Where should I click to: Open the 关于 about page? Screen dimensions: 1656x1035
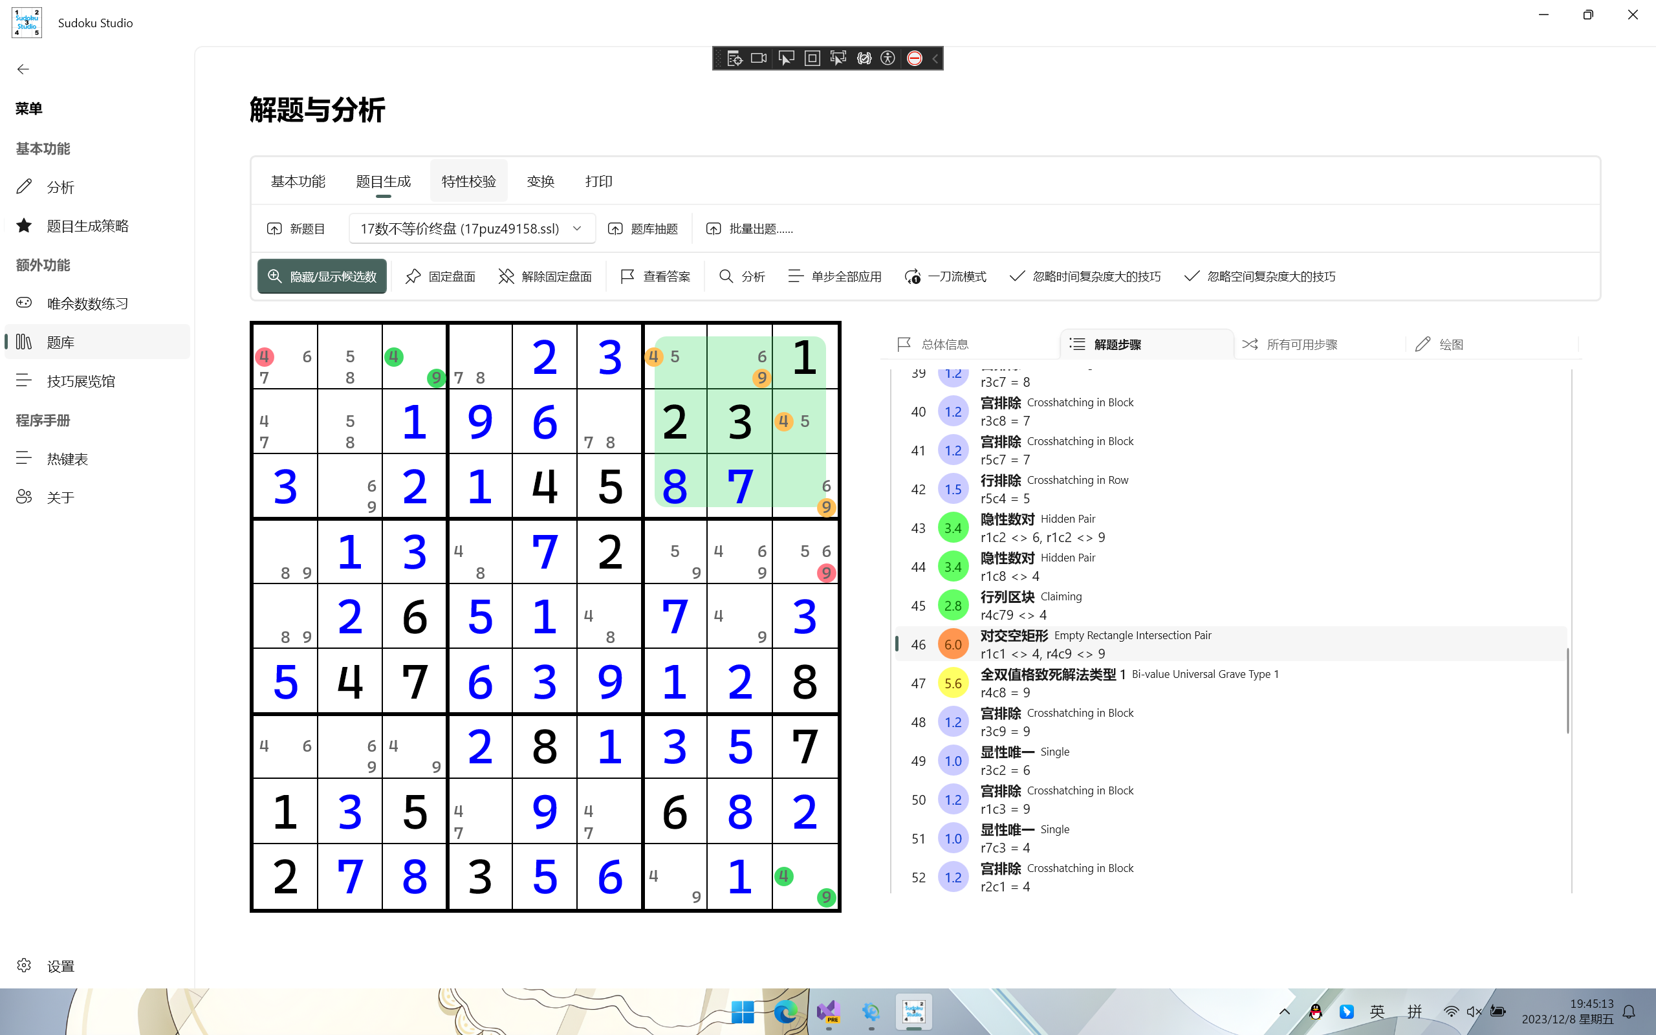[x=96, y=497]
